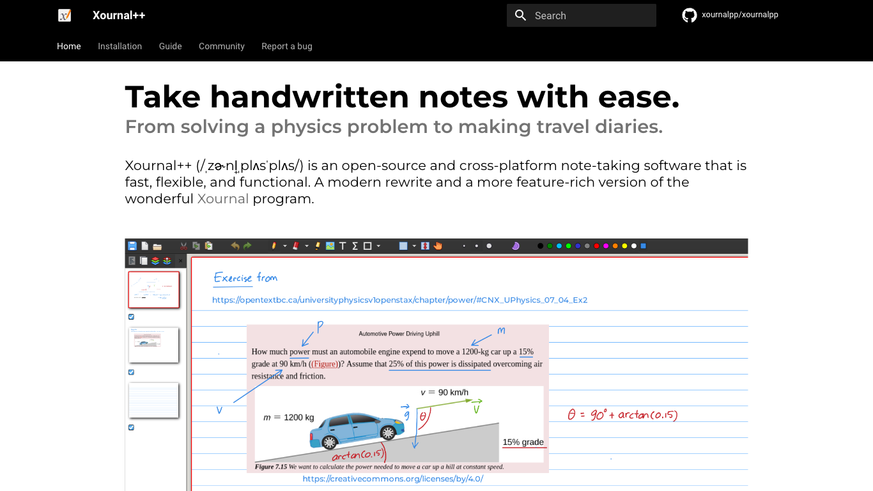
Task: Click the Save icon in the toolbar
Action: click(132, 246)
